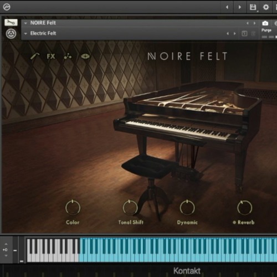Click the camera snapshot icon

[x=265, y=23]
